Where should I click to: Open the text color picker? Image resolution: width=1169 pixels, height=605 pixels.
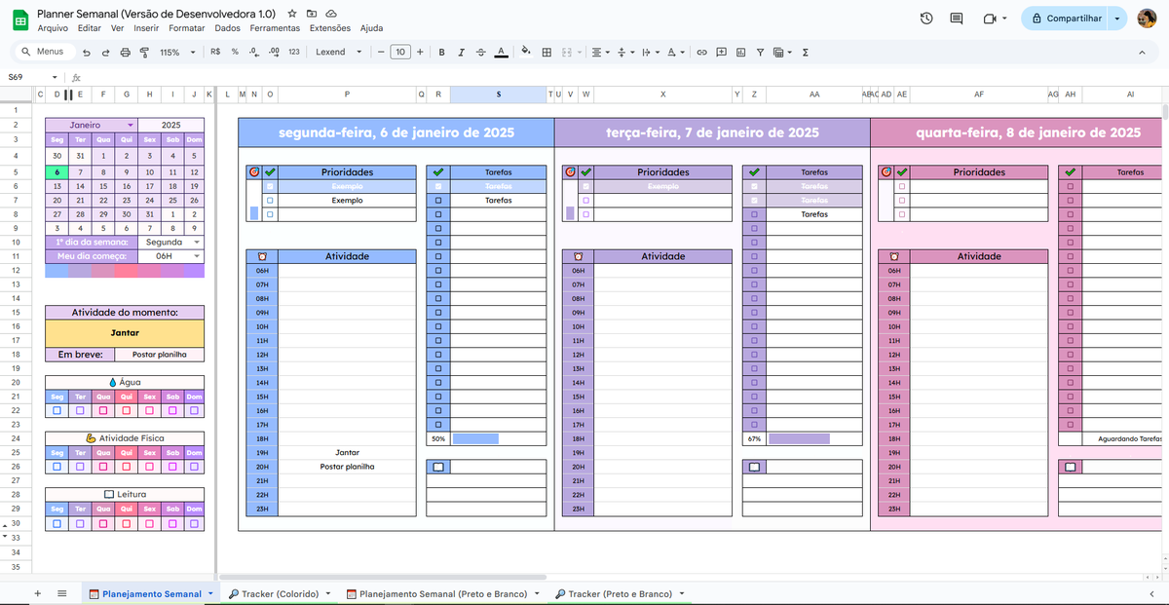[x=501, y=52]
